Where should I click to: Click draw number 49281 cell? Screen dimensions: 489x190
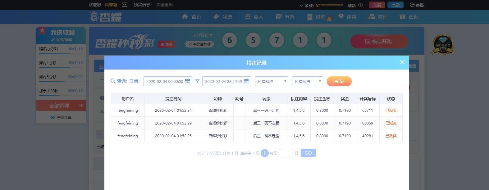point(368,136)
